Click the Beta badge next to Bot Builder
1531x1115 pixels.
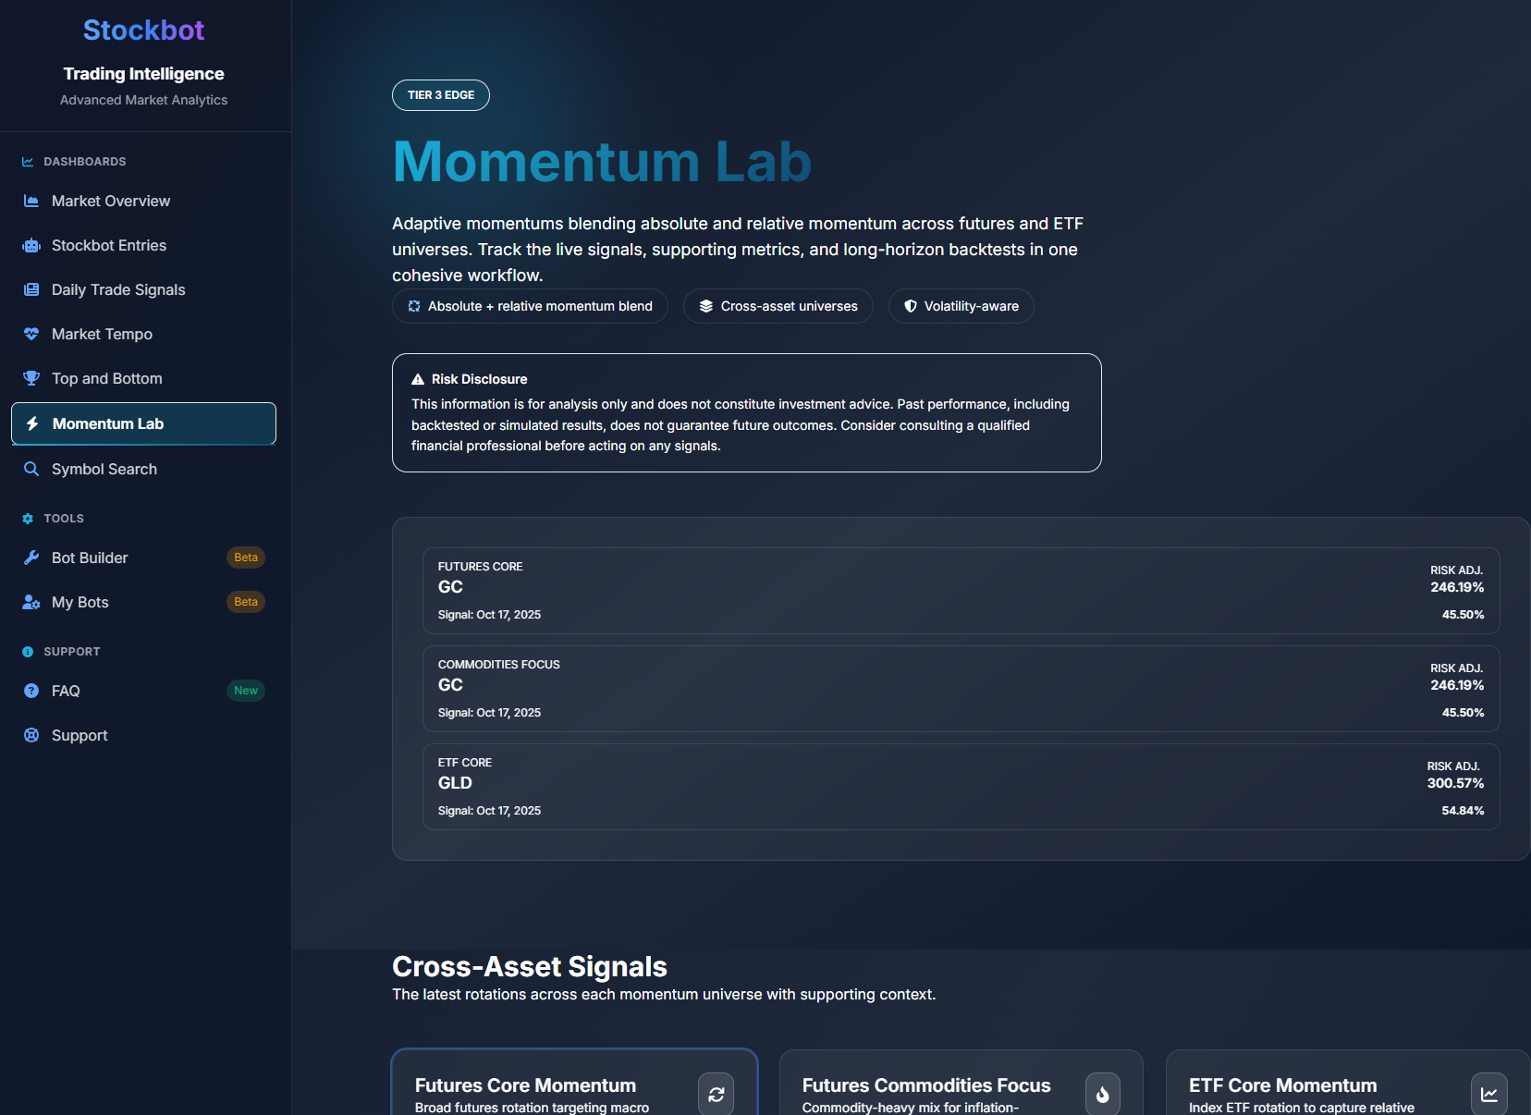click(245, 557)
